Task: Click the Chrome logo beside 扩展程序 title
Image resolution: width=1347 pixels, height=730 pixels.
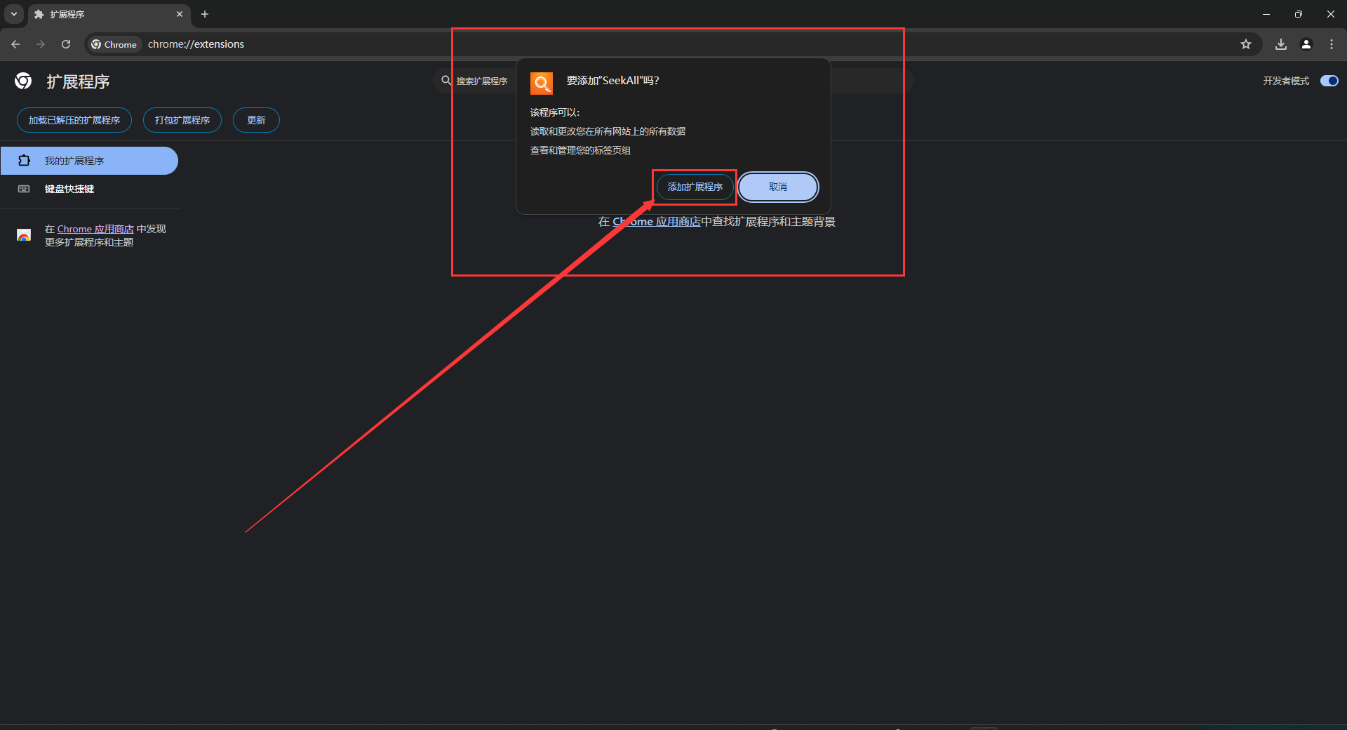Action: [23, 81]
